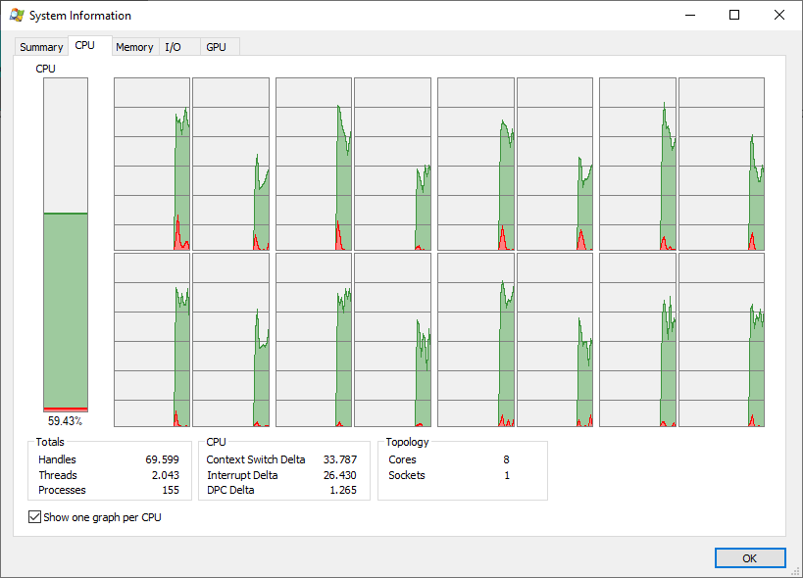Click the Handles count 69.599
Viewport: 803px width, 578px height.
click(x=163, y=459)
